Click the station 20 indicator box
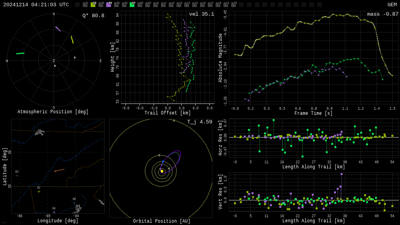The image size is (400, 225). pyautogui.click(x=234, y=5)
